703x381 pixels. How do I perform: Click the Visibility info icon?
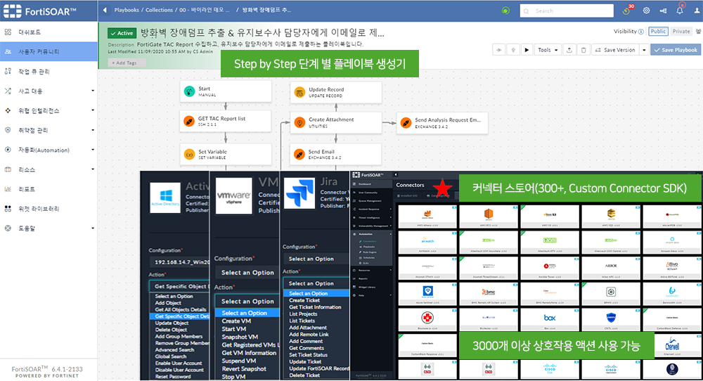tap(641, 32)
